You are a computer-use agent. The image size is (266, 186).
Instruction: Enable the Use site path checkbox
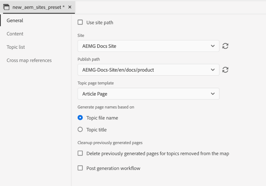click(x=80, y=22)
